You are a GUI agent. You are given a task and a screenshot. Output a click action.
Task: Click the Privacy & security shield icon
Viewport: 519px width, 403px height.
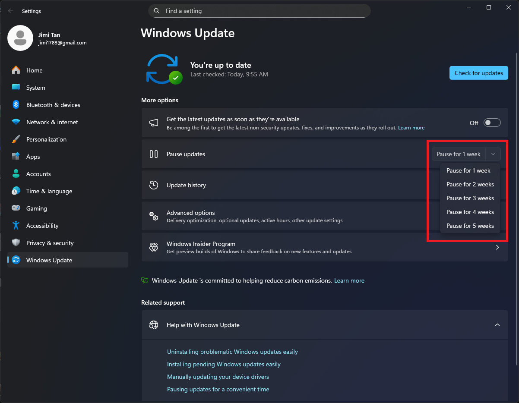[x=16, y=243]
